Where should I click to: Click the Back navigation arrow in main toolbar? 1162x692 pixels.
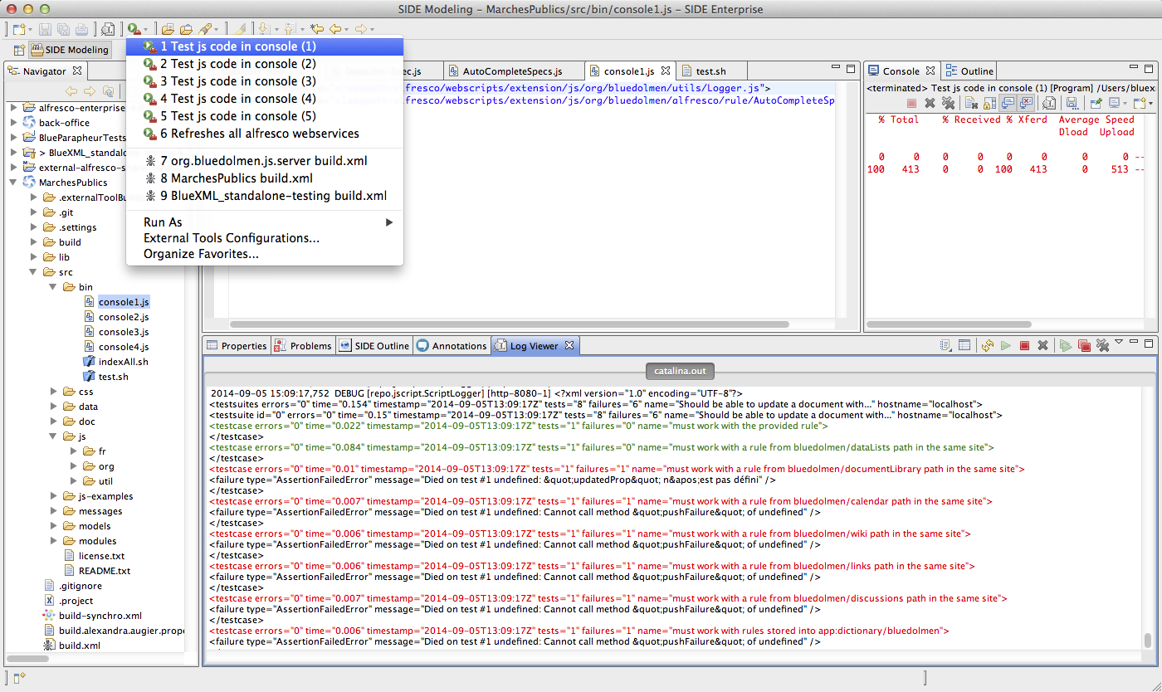point(335,29)
